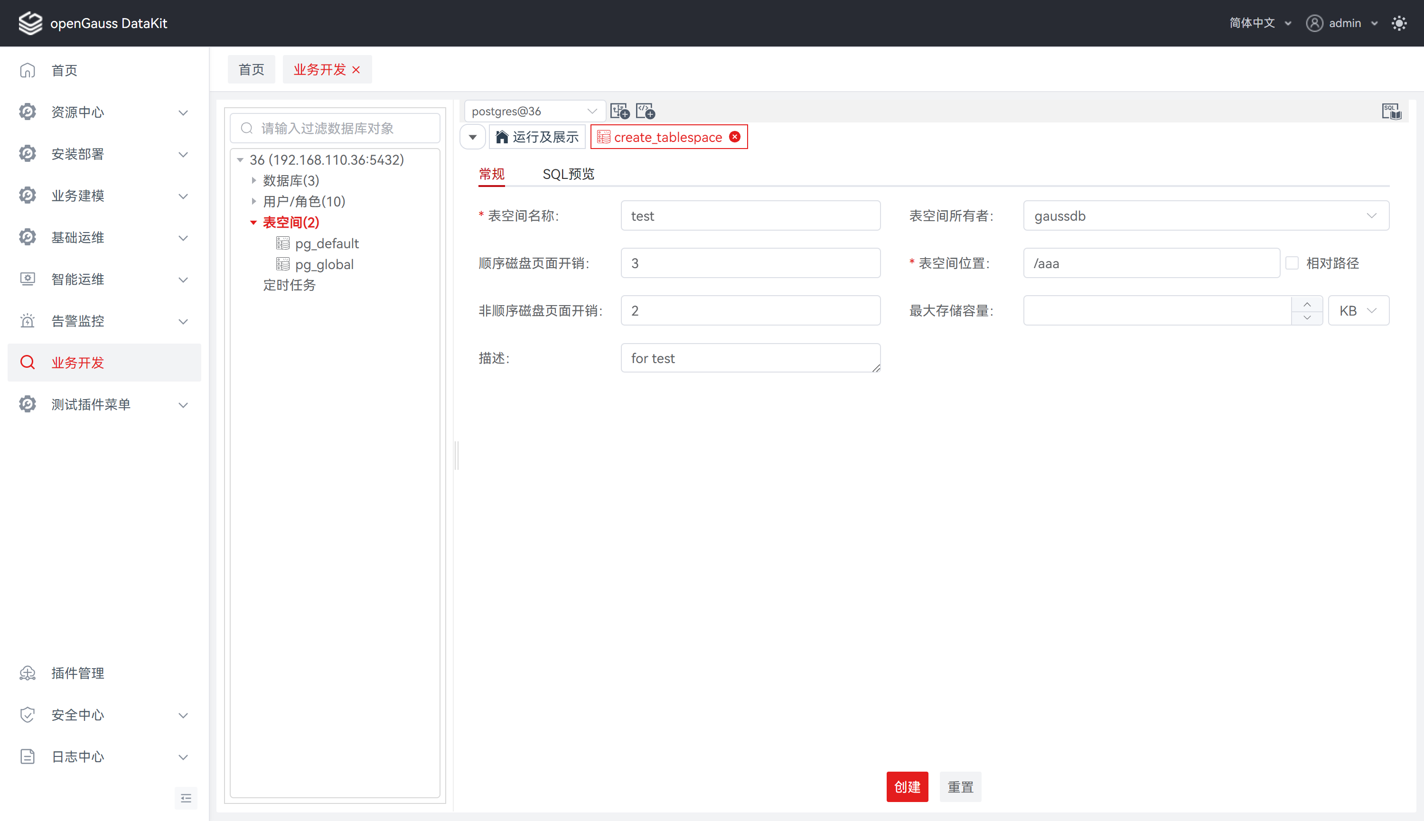
Task: Collapse the 表空间(2) tree node
Action: click(x=254, y=222)
